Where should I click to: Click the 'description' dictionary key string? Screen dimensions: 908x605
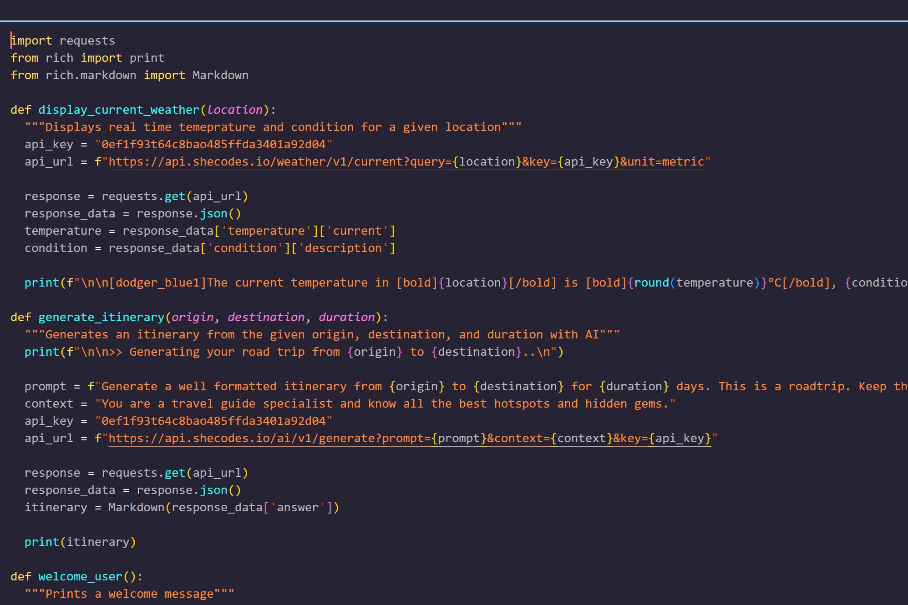(x=343, y=248)
